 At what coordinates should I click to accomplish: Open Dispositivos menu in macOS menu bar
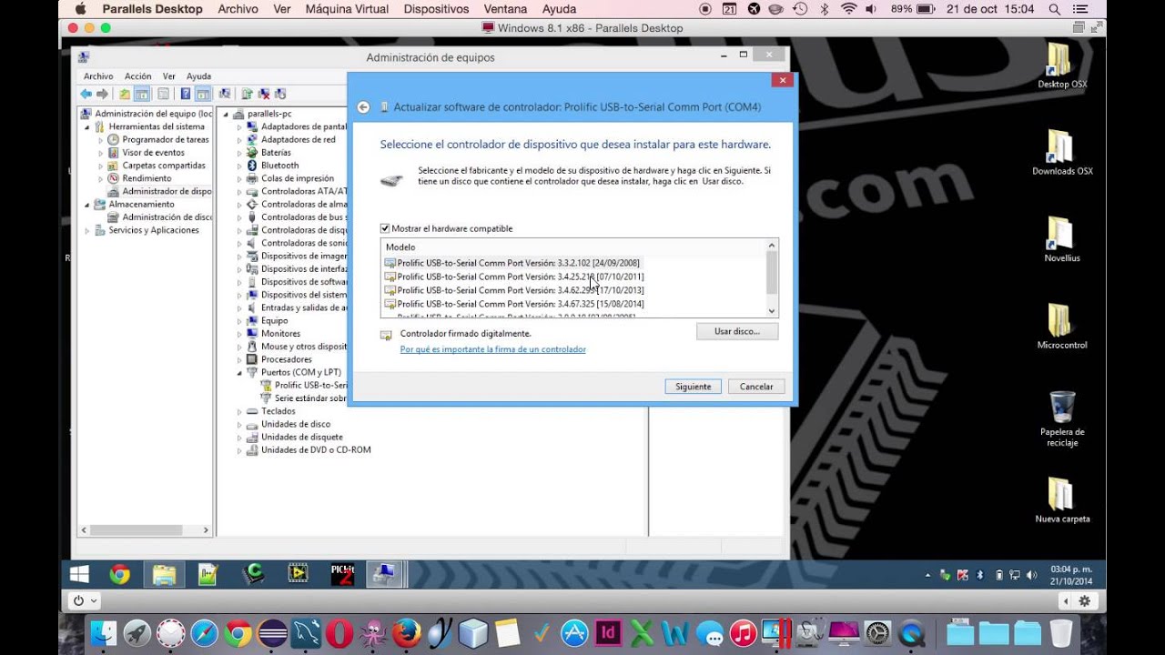(436, 9)
